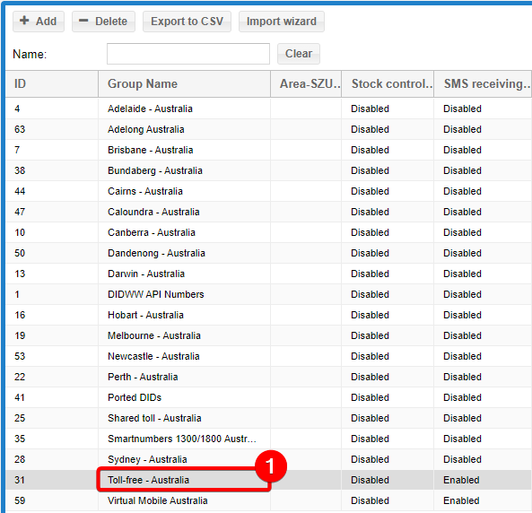Select DIDWW API Numbers group
532x513 pixels.
pyautogui.click(x=156, y=294)
